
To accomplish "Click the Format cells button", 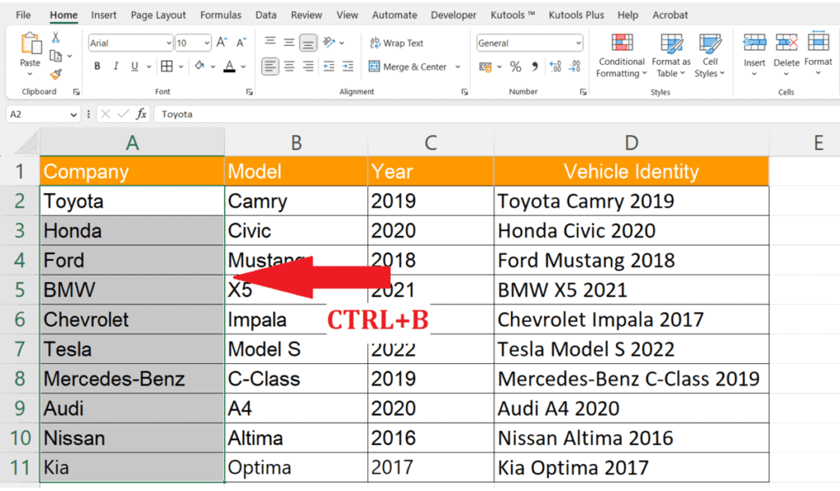I will (818, 55).
